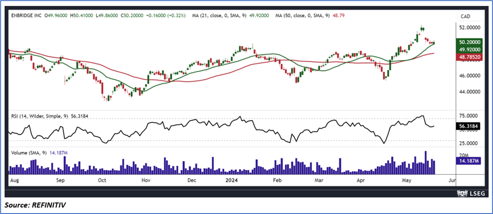Click the Nov label on the time axis

146,181
